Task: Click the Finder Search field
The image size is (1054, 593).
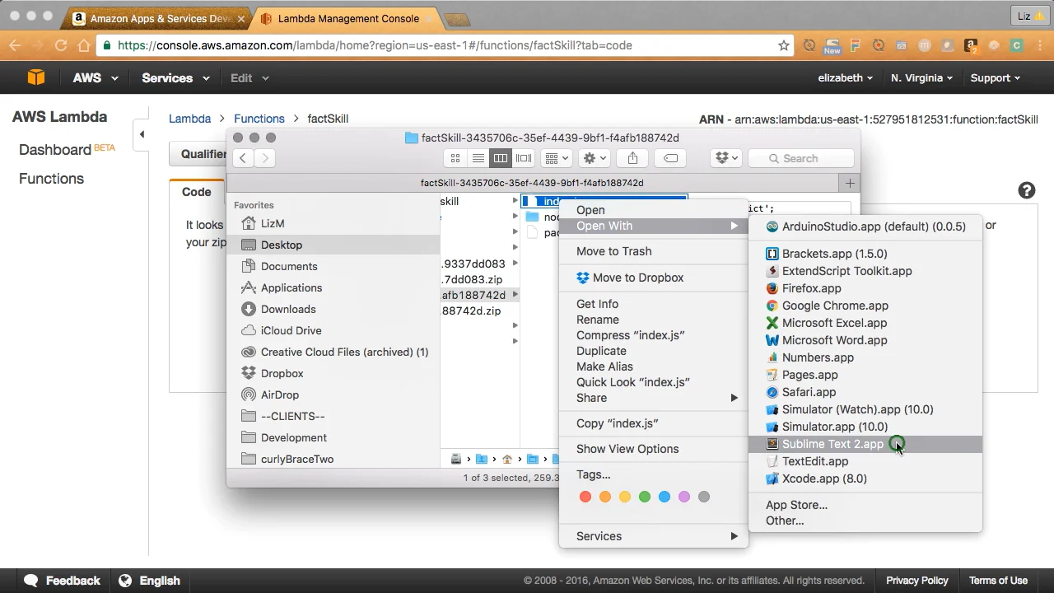Action: pyautogui.click(x=800, y=158)
